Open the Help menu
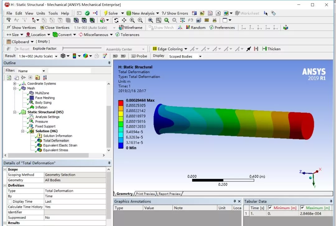Screen dimensions: 336x226 pyautogui.click(x=65, y=13)
